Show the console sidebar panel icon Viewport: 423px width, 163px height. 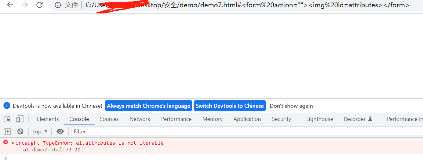point(7,132)
